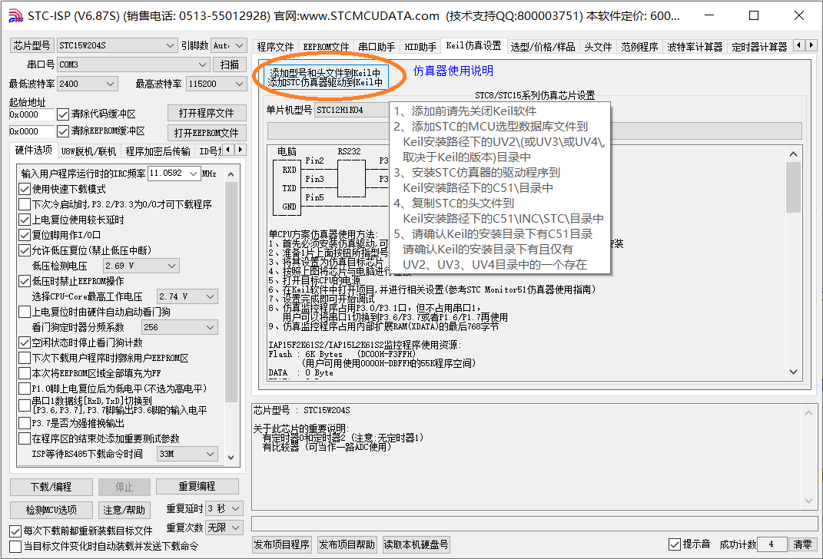
Task: Click tab strip right scroll arrow at top right
Action: pos(811,45)
